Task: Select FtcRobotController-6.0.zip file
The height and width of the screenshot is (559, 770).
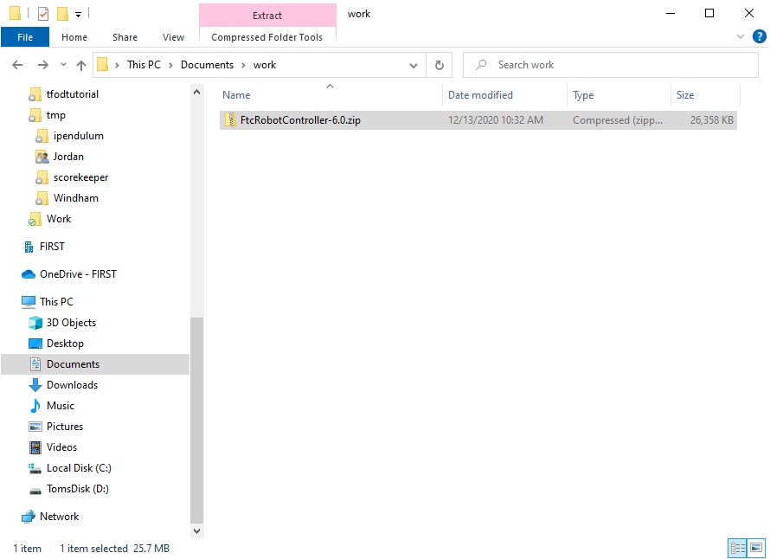Action: tap(300, 120)
